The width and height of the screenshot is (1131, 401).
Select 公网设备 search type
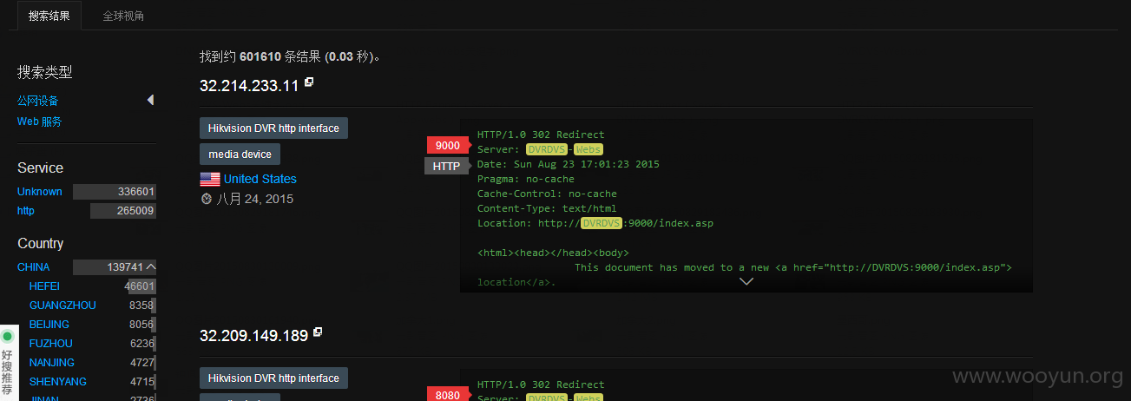pyautogui.click(x=38, y=101)
